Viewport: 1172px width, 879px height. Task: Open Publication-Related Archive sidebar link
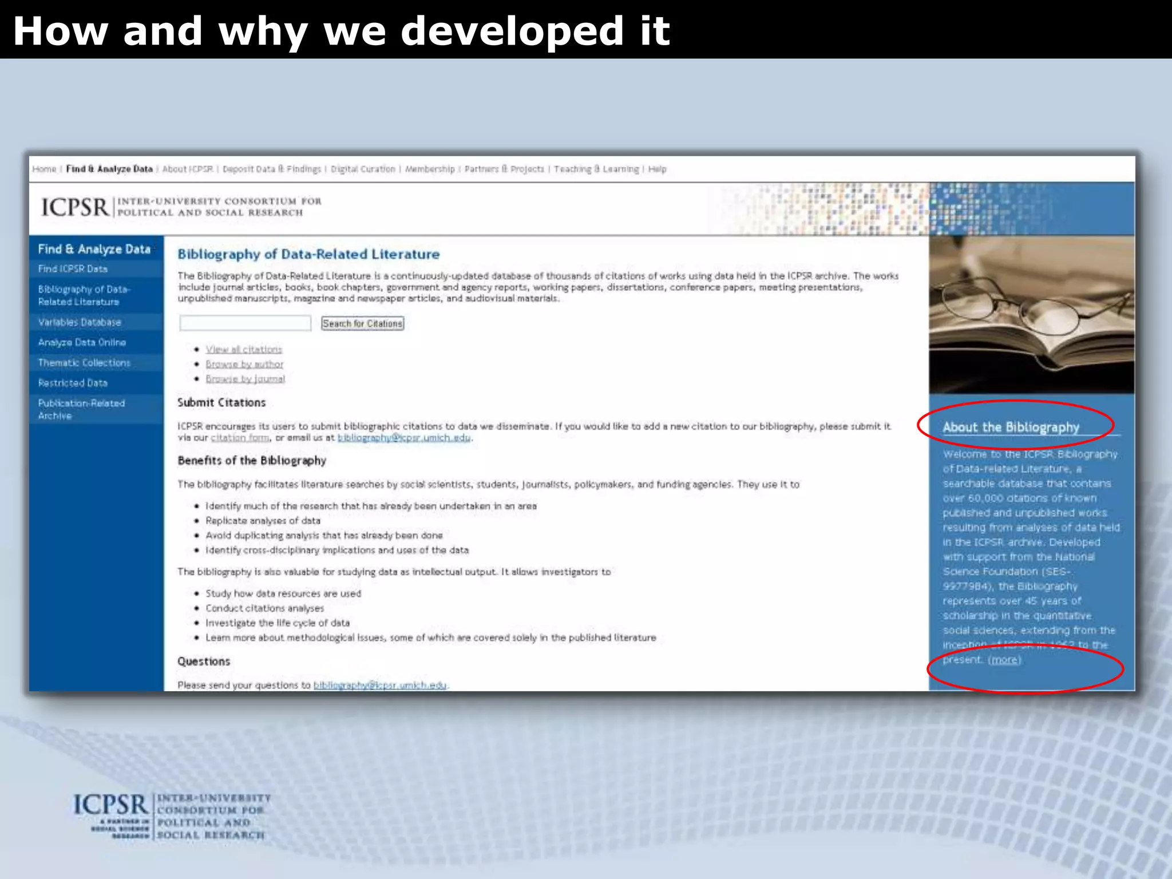pyautogui.click(x=81, y=409)
